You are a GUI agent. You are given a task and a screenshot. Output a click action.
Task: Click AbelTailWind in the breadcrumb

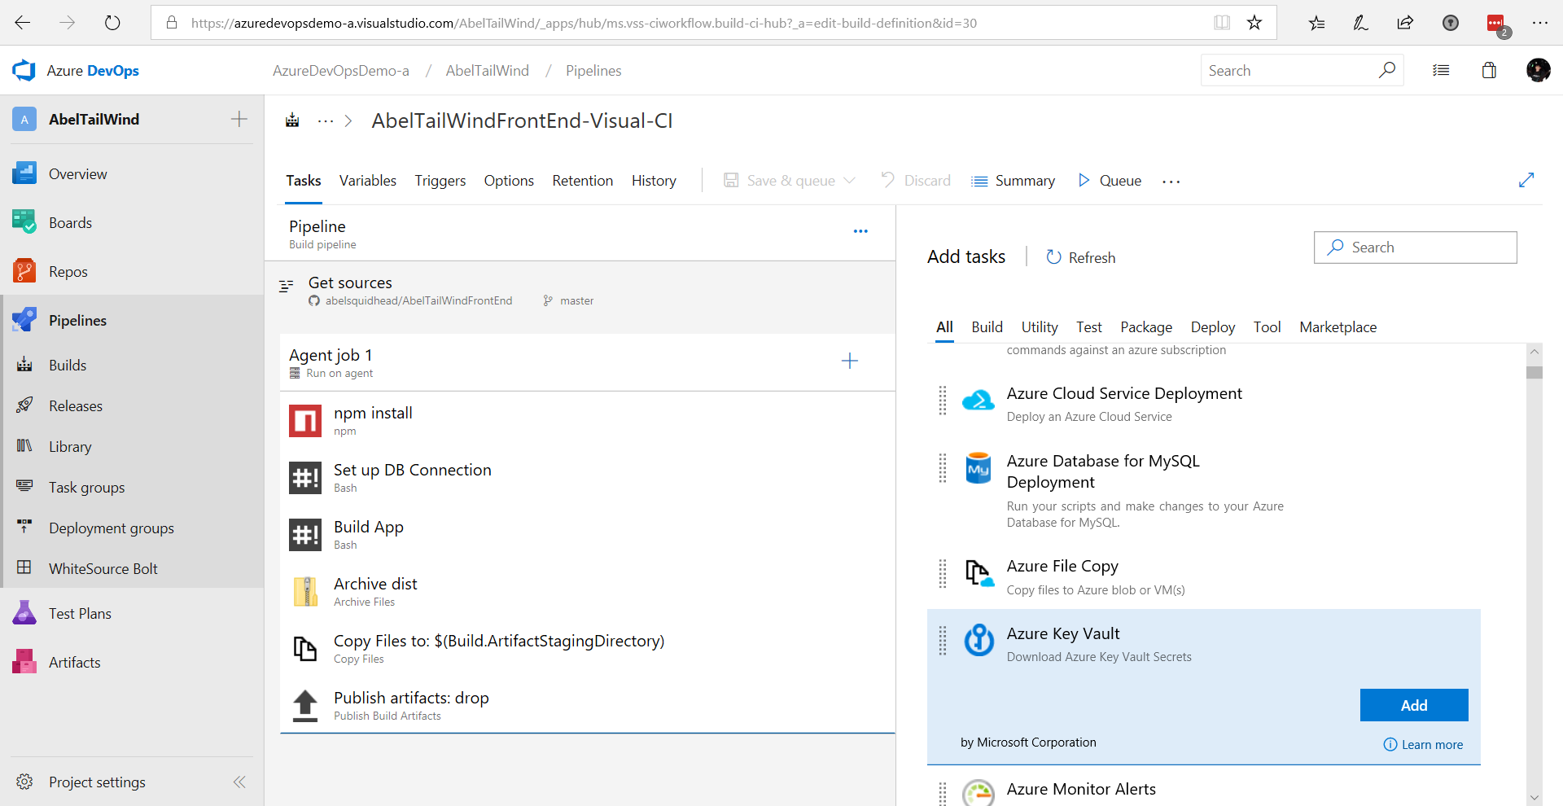click(x=487, y=71)
